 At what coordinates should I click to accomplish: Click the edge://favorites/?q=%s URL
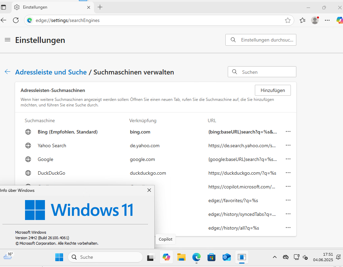click(233, 201)
